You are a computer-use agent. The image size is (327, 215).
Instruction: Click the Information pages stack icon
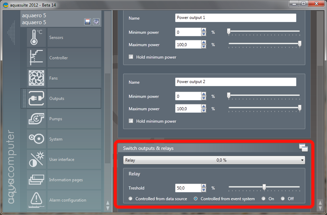coord(36,180)
